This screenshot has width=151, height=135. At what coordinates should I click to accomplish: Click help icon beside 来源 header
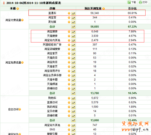click(18, 9)
